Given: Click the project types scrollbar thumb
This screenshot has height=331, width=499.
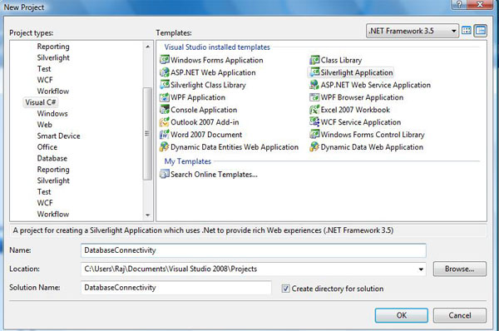Looking at the screenshot, I should [x=147, y=134].
